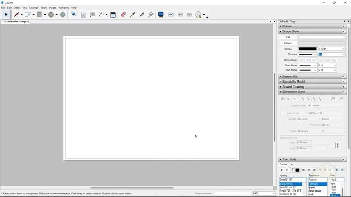Viewport: 351px width, 197px height.
Task: Expand the Pattern Fill panel
Action: (280, 77)
